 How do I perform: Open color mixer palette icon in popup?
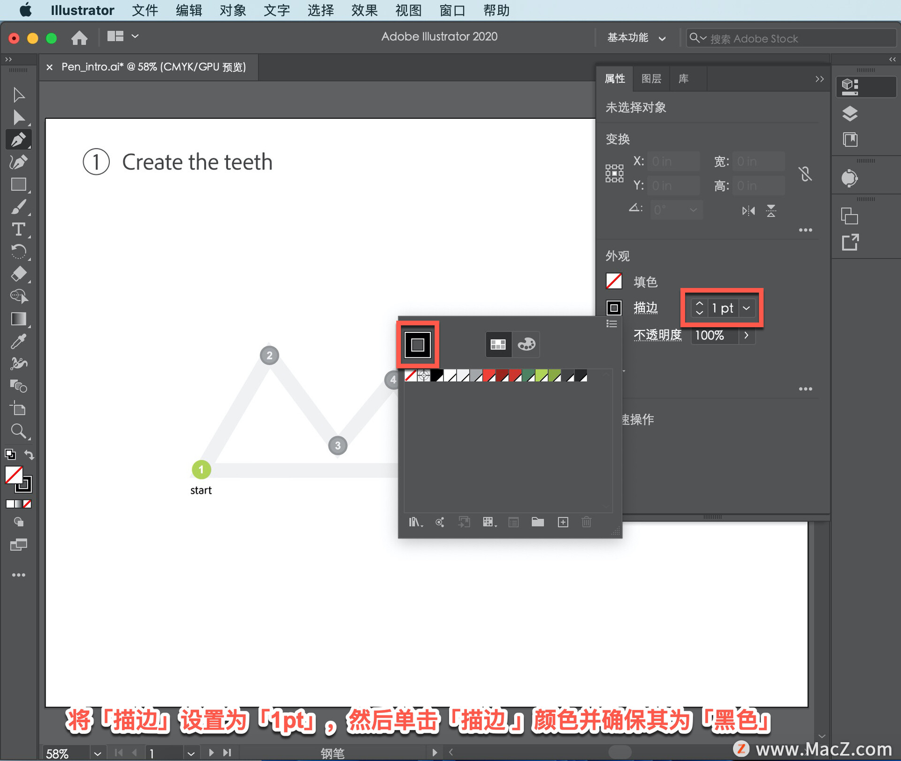click(526, 345)
